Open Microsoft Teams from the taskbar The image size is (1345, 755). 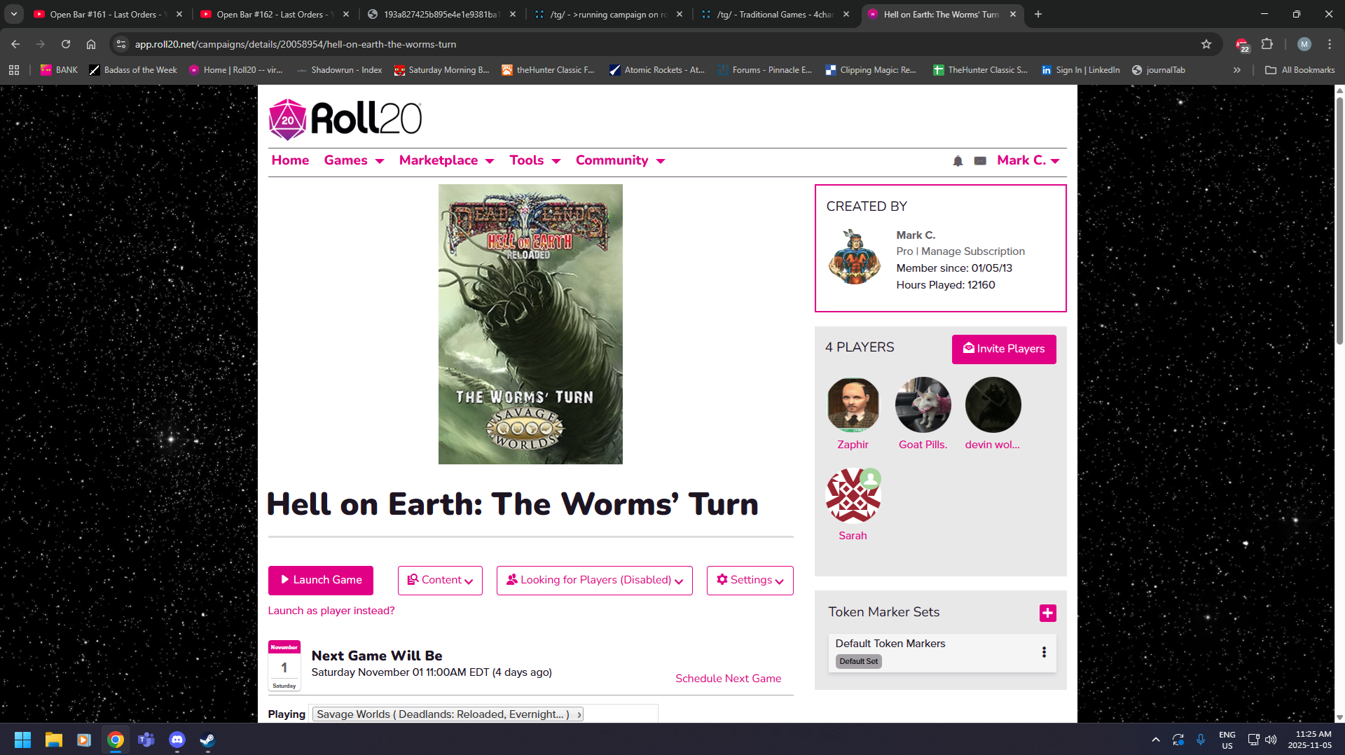146,740
